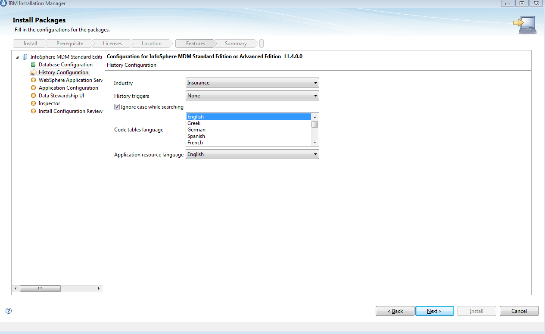
Task: Select the Install wizard step
Action: pyautogui.click(x=30, y=44)
